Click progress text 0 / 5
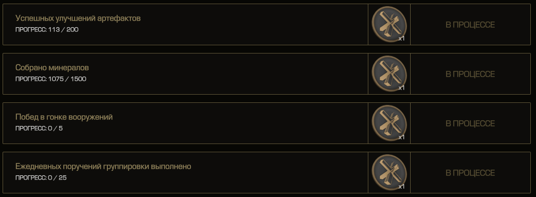This screenshot has width=536, height=197. tap(55, 129)
